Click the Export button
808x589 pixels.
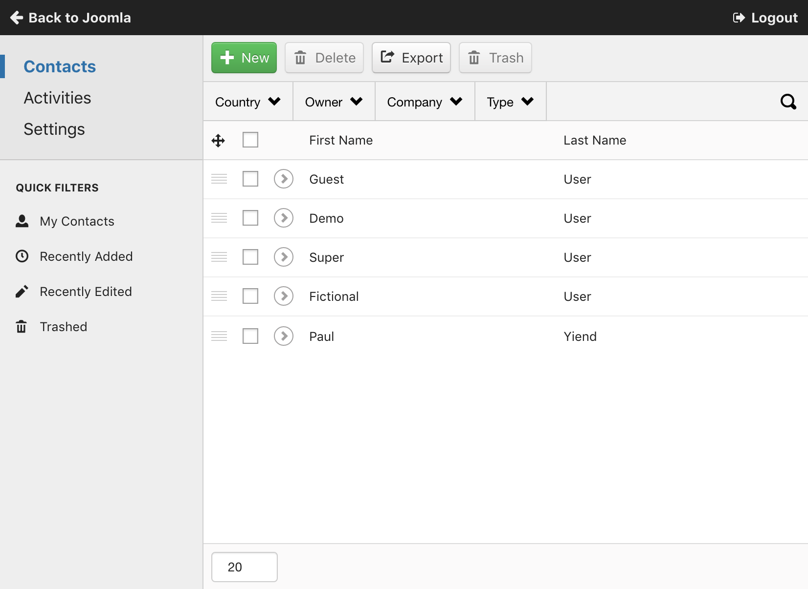coord(411,58)
